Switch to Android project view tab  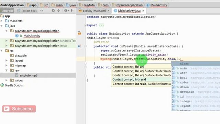click(7, 11)
